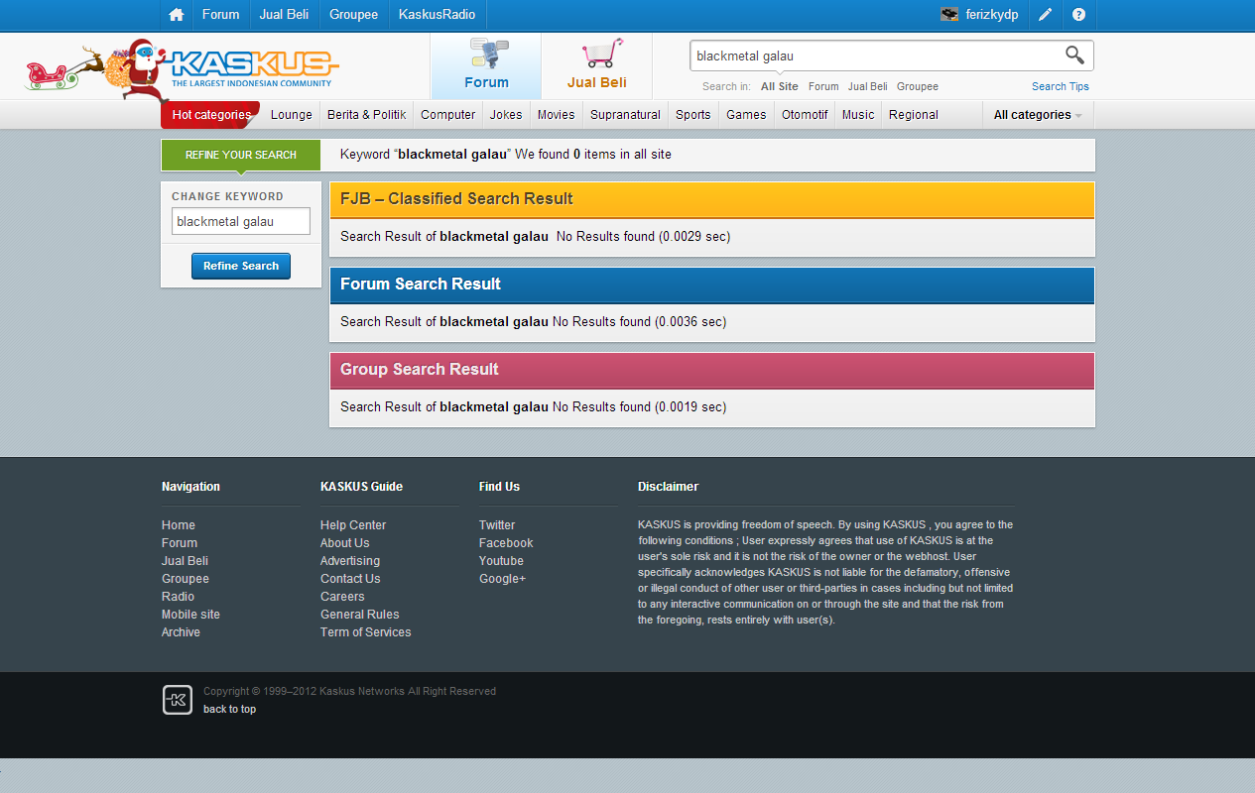Open footer Archive link

tap(181, 632)
